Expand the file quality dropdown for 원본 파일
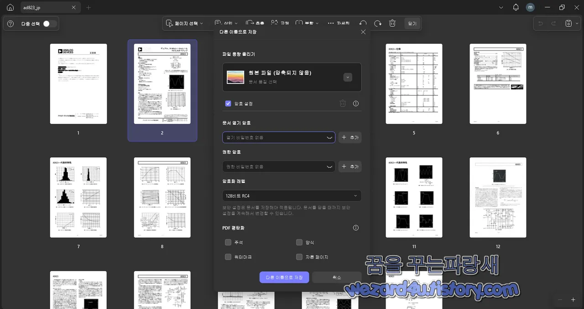The width and height of the screenshot is (584, 309). pos(348,77)
